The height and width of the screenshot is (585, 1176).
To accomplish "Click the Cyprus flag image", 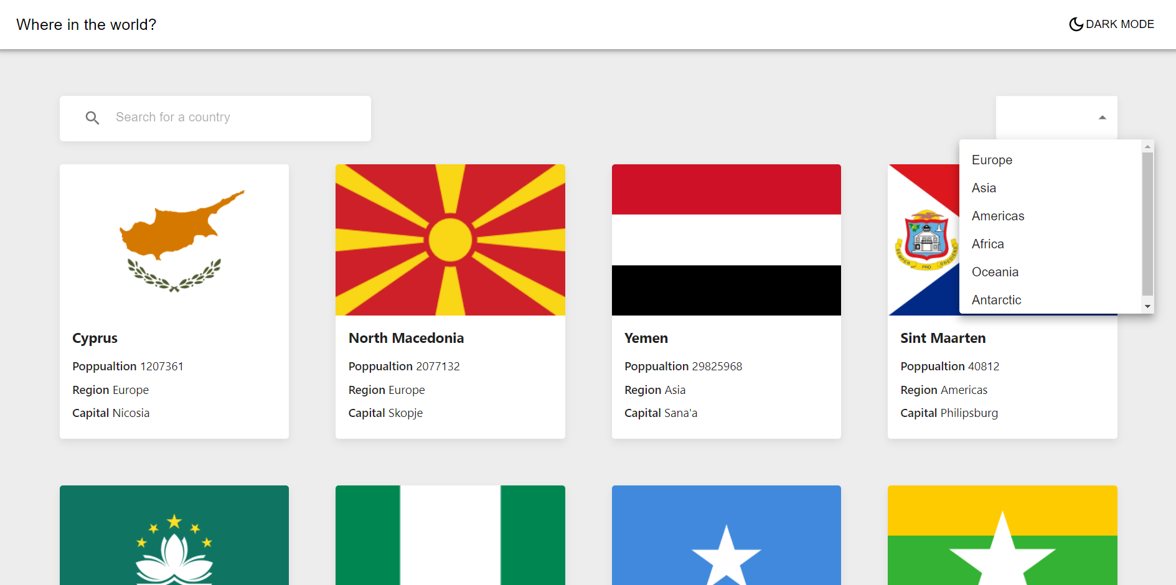I will [x=174, y=240].
